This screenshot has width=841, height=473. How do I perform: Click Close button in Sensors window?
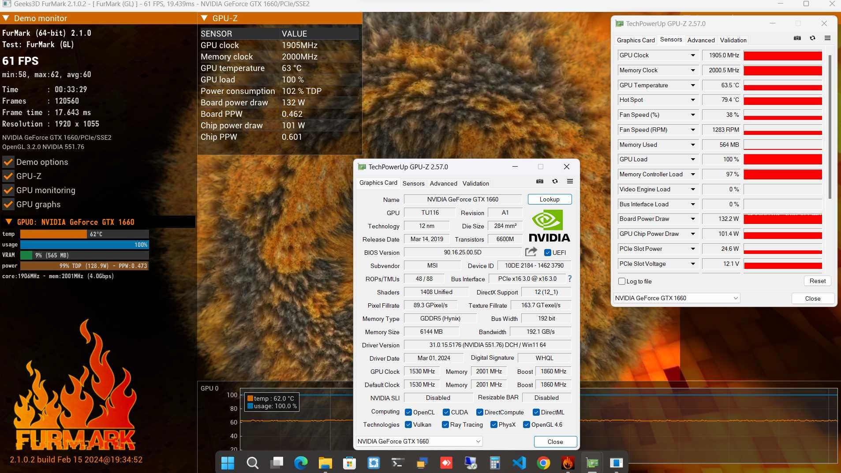click(812, 298)
